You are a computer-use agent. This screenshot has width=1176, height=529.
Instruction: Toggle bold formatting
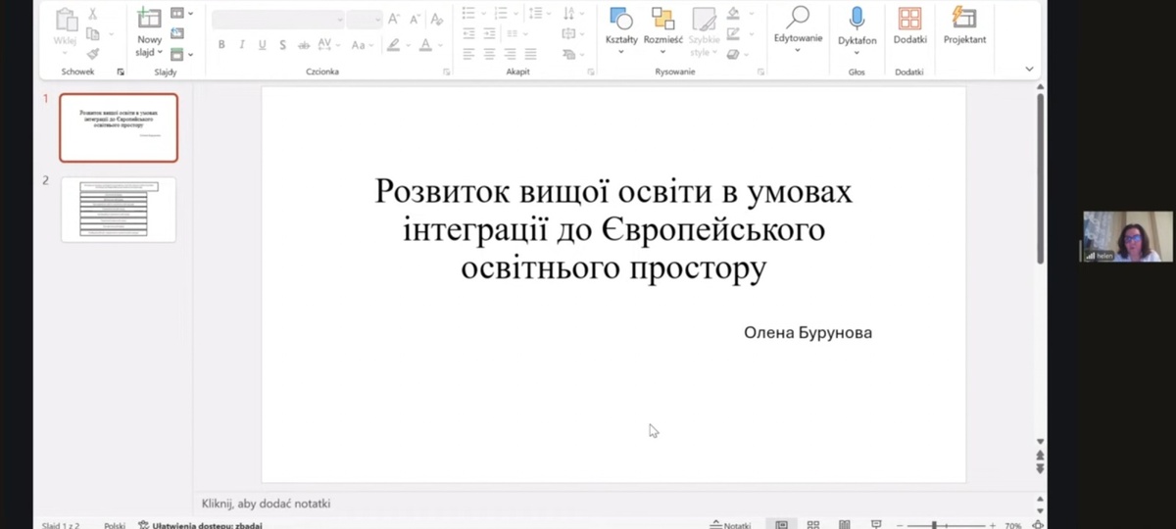[x=221, y=45]
